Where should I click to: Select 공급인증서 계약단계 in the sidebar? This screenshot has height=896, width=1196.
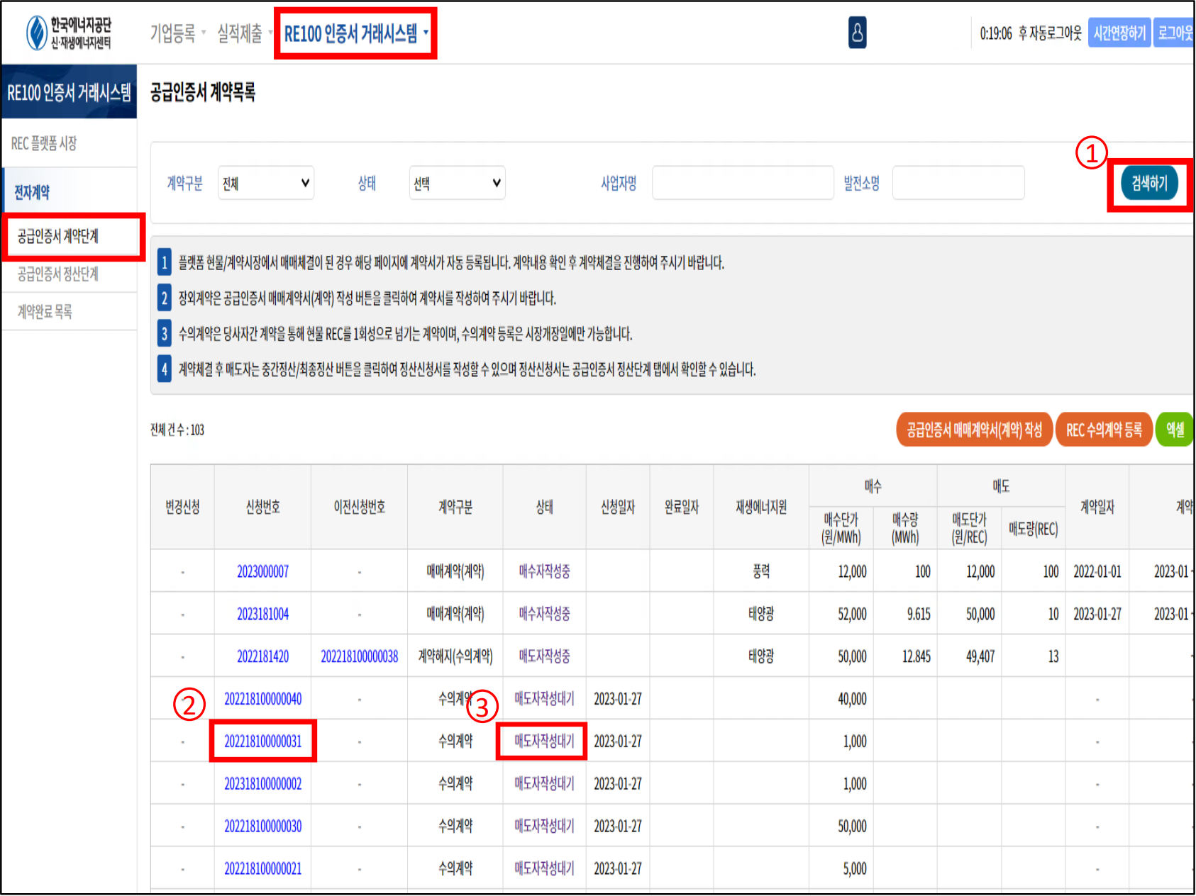(58, 236)
